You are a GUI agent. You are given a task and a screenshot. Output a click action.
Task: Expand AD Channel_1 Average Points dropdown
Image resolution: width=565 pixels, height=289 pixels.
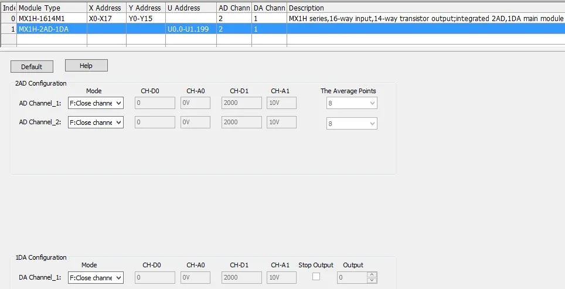pyautogui.click(x=352, y=103)
